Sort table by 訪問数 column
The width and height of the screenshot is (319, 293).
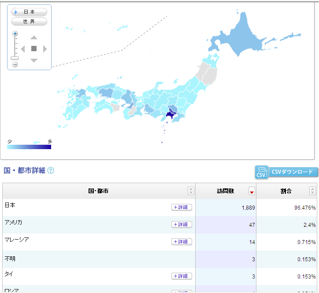[x=252, y=191]
